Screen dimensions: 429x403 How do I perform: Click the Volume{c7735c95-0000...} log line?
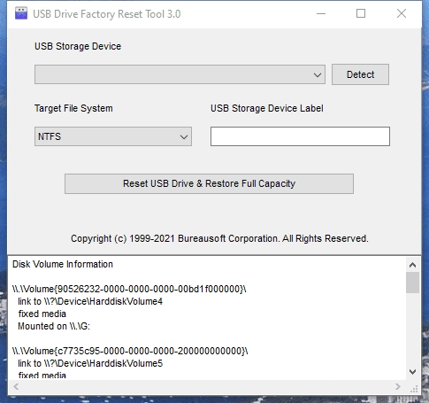130,351
